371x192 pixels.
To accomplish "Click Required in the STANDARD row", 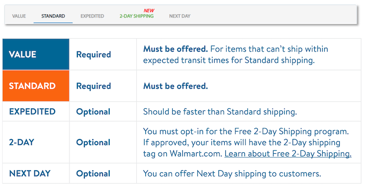I will tap(93, 86).
